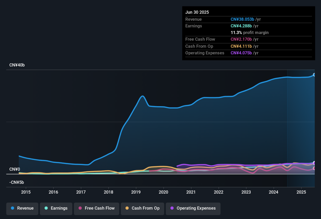
Task: Toggle Free Cash Flow legend item
Action: pos(97,208)
